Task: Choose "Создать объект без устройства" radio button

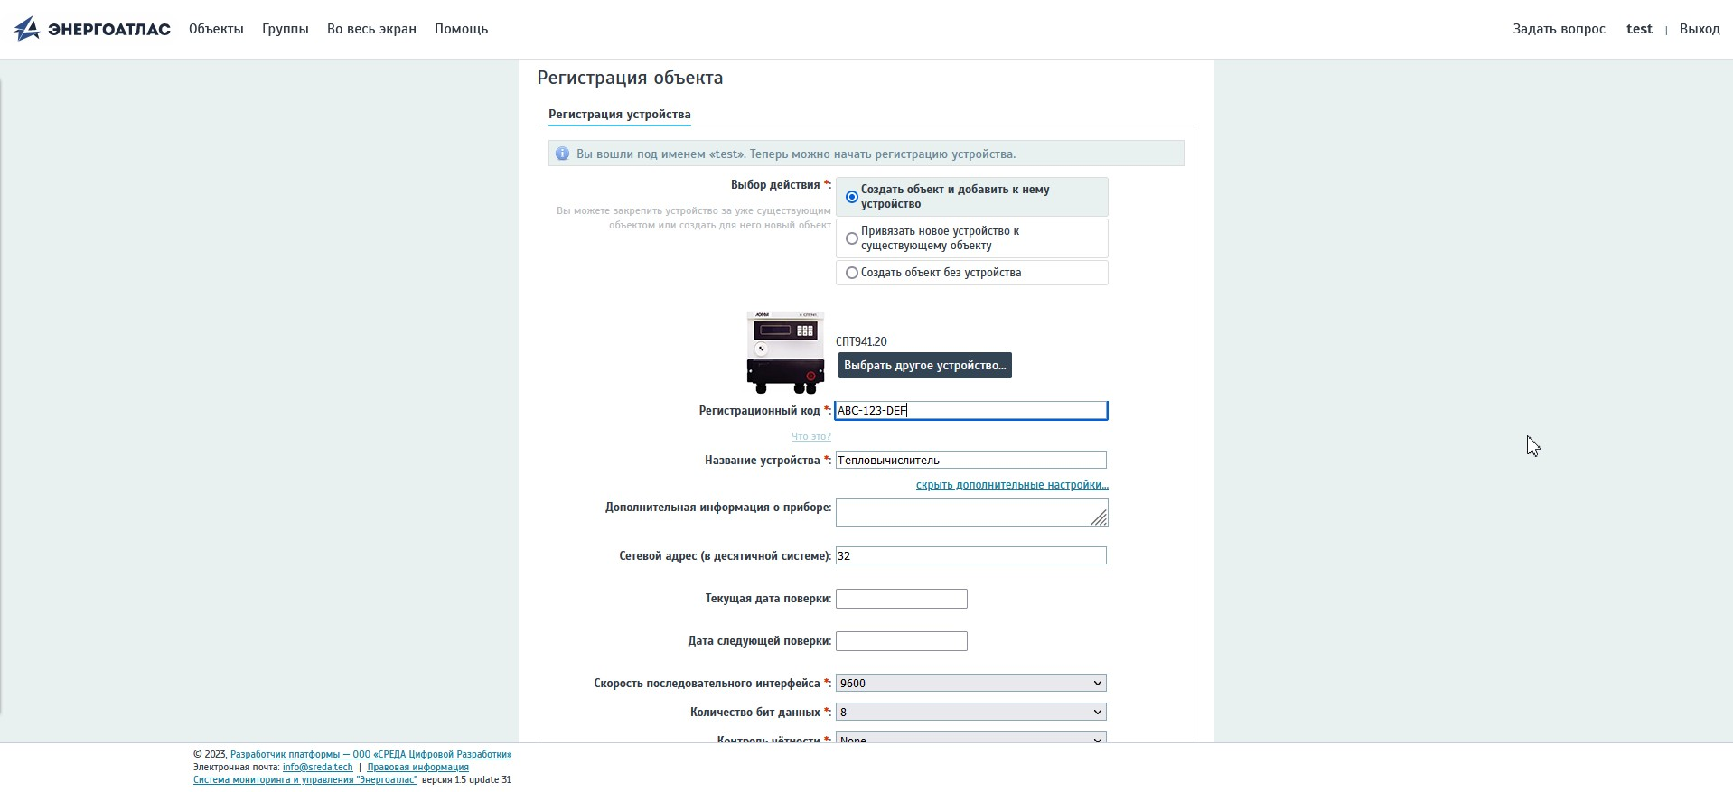Action: pos(852,273)
